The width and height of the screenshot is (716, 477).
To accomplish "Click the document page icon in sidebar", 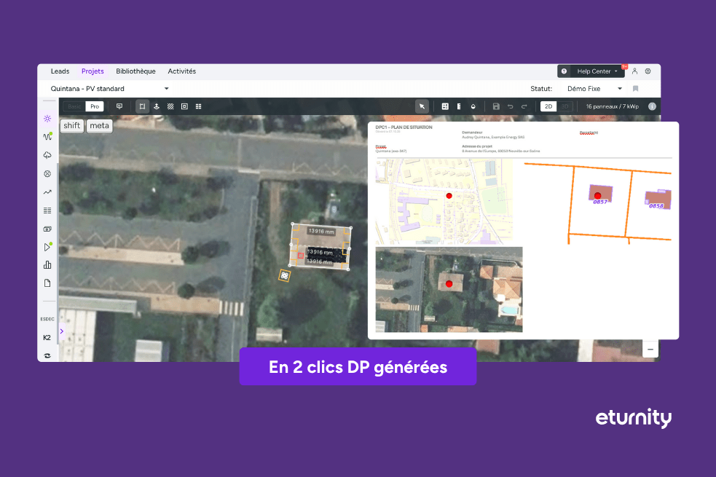I will coord(47,283).
